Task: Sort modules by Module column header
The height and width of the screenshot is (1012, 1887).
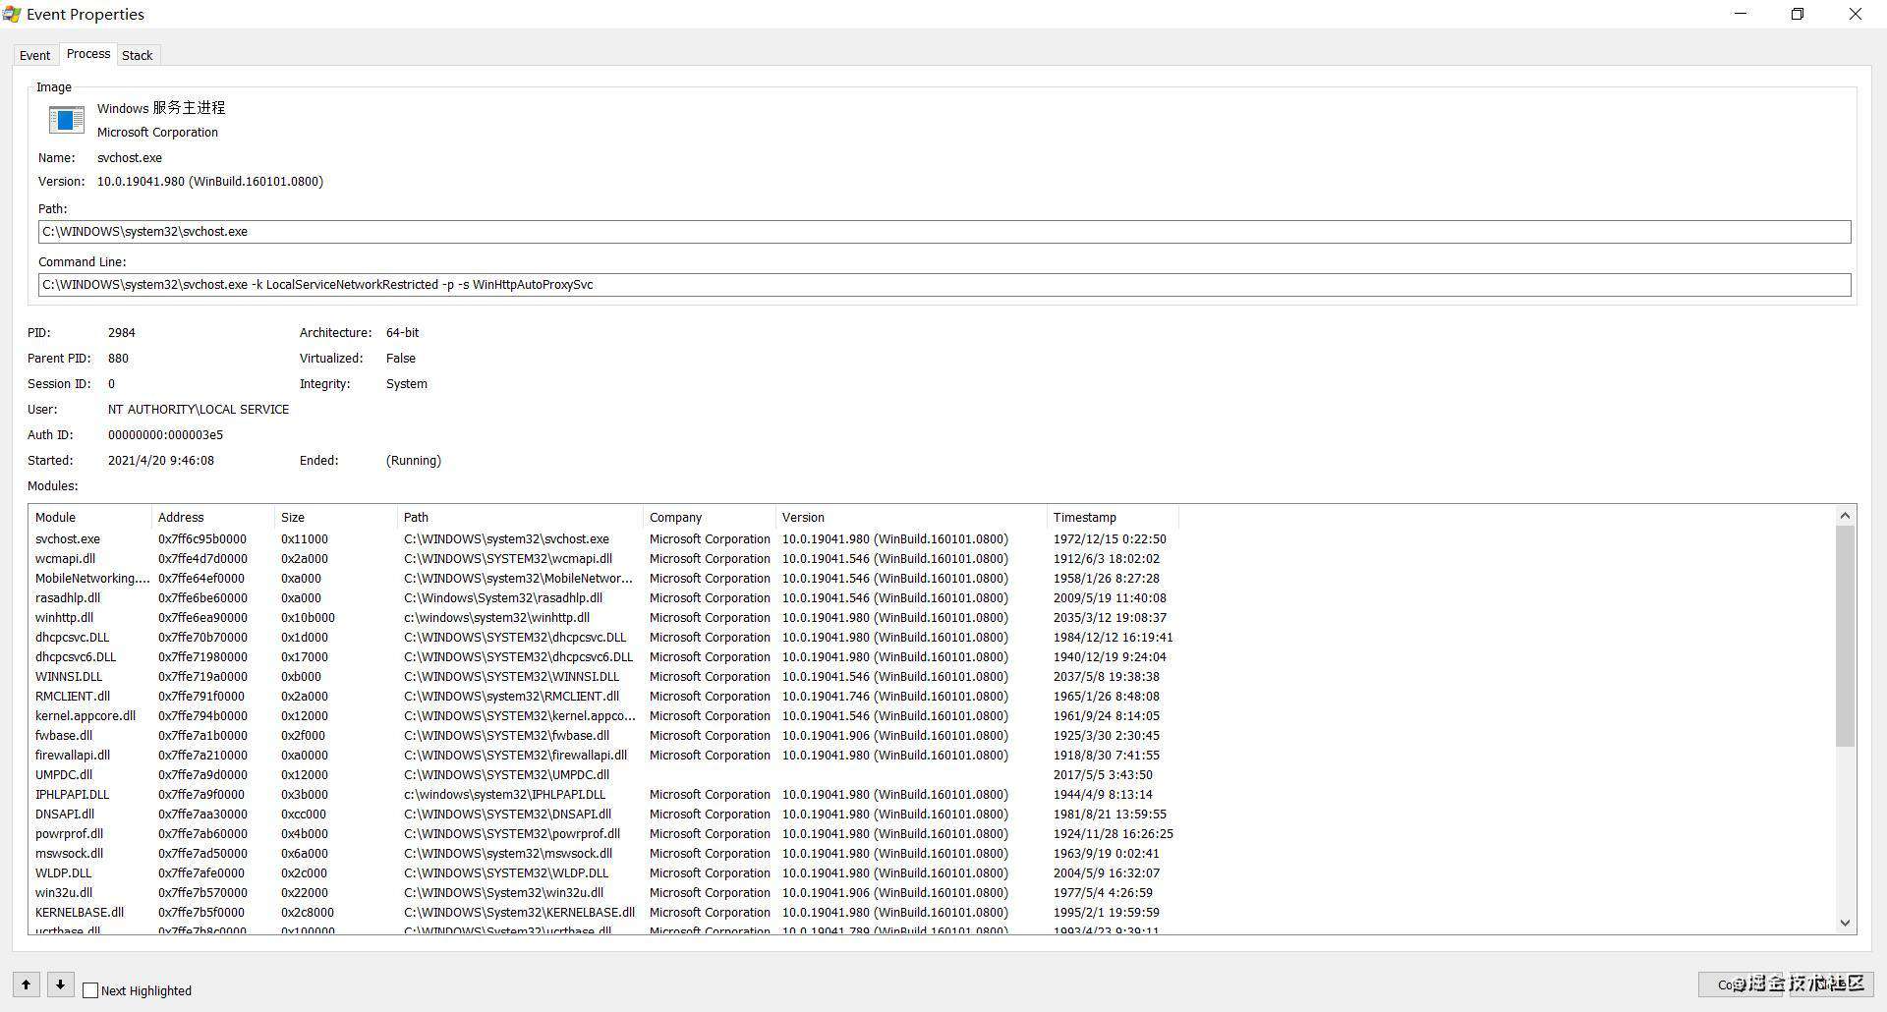Action: (90, 517)
